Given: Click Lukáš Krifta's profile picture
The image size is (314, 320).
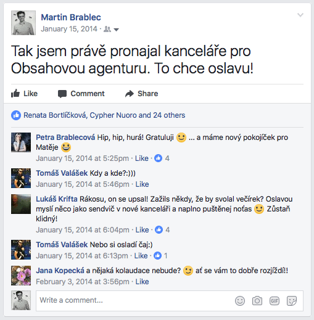Looking at the screenshot, I should point(21,204).
